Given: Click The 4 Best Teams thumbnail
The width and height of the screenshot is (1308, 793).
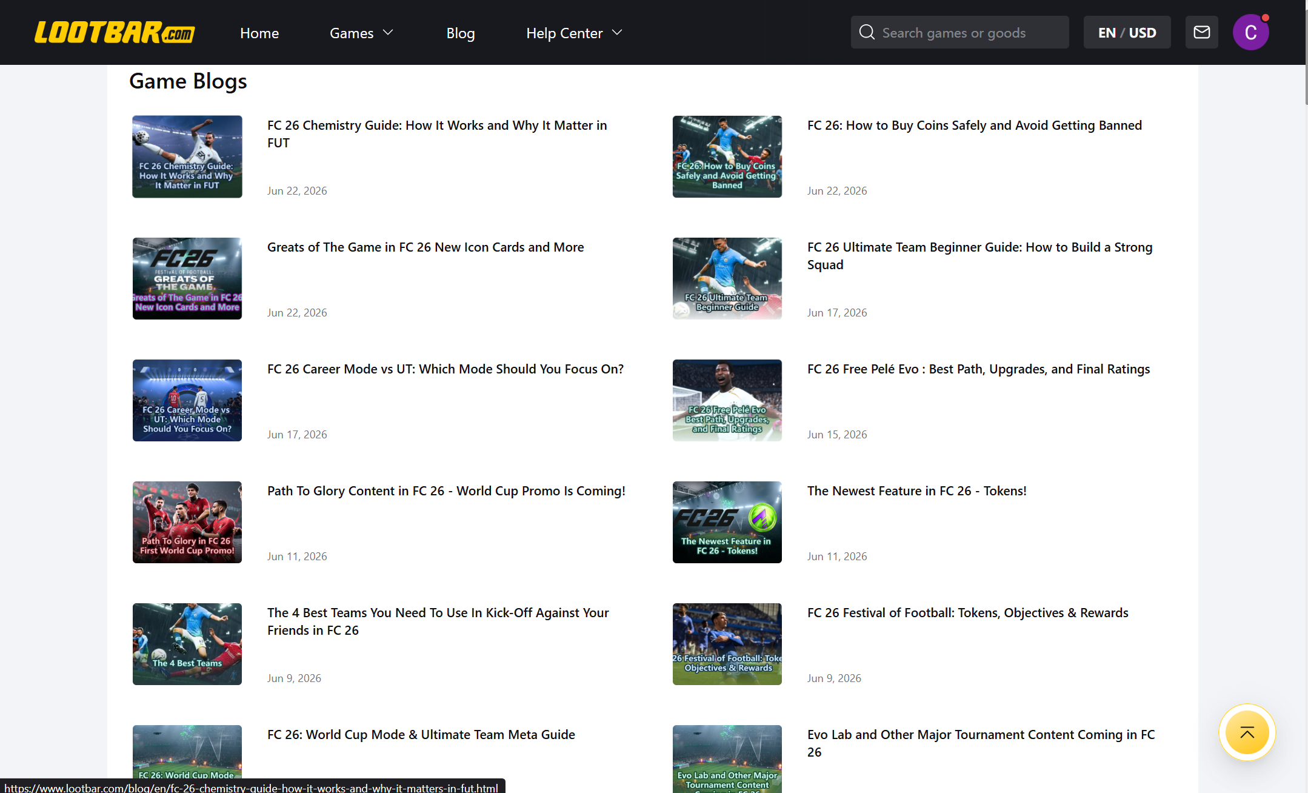Looking at the screenshot, I should pos(187,644).
